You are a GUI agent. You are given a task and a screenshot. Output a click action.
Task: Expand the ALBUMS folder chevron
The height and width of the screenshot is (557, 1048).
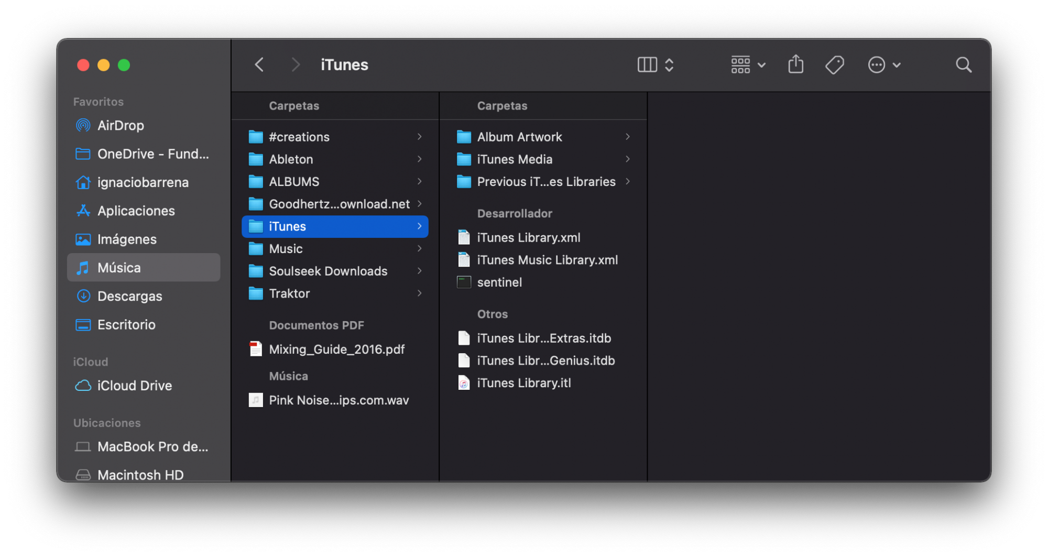(420, 182)
